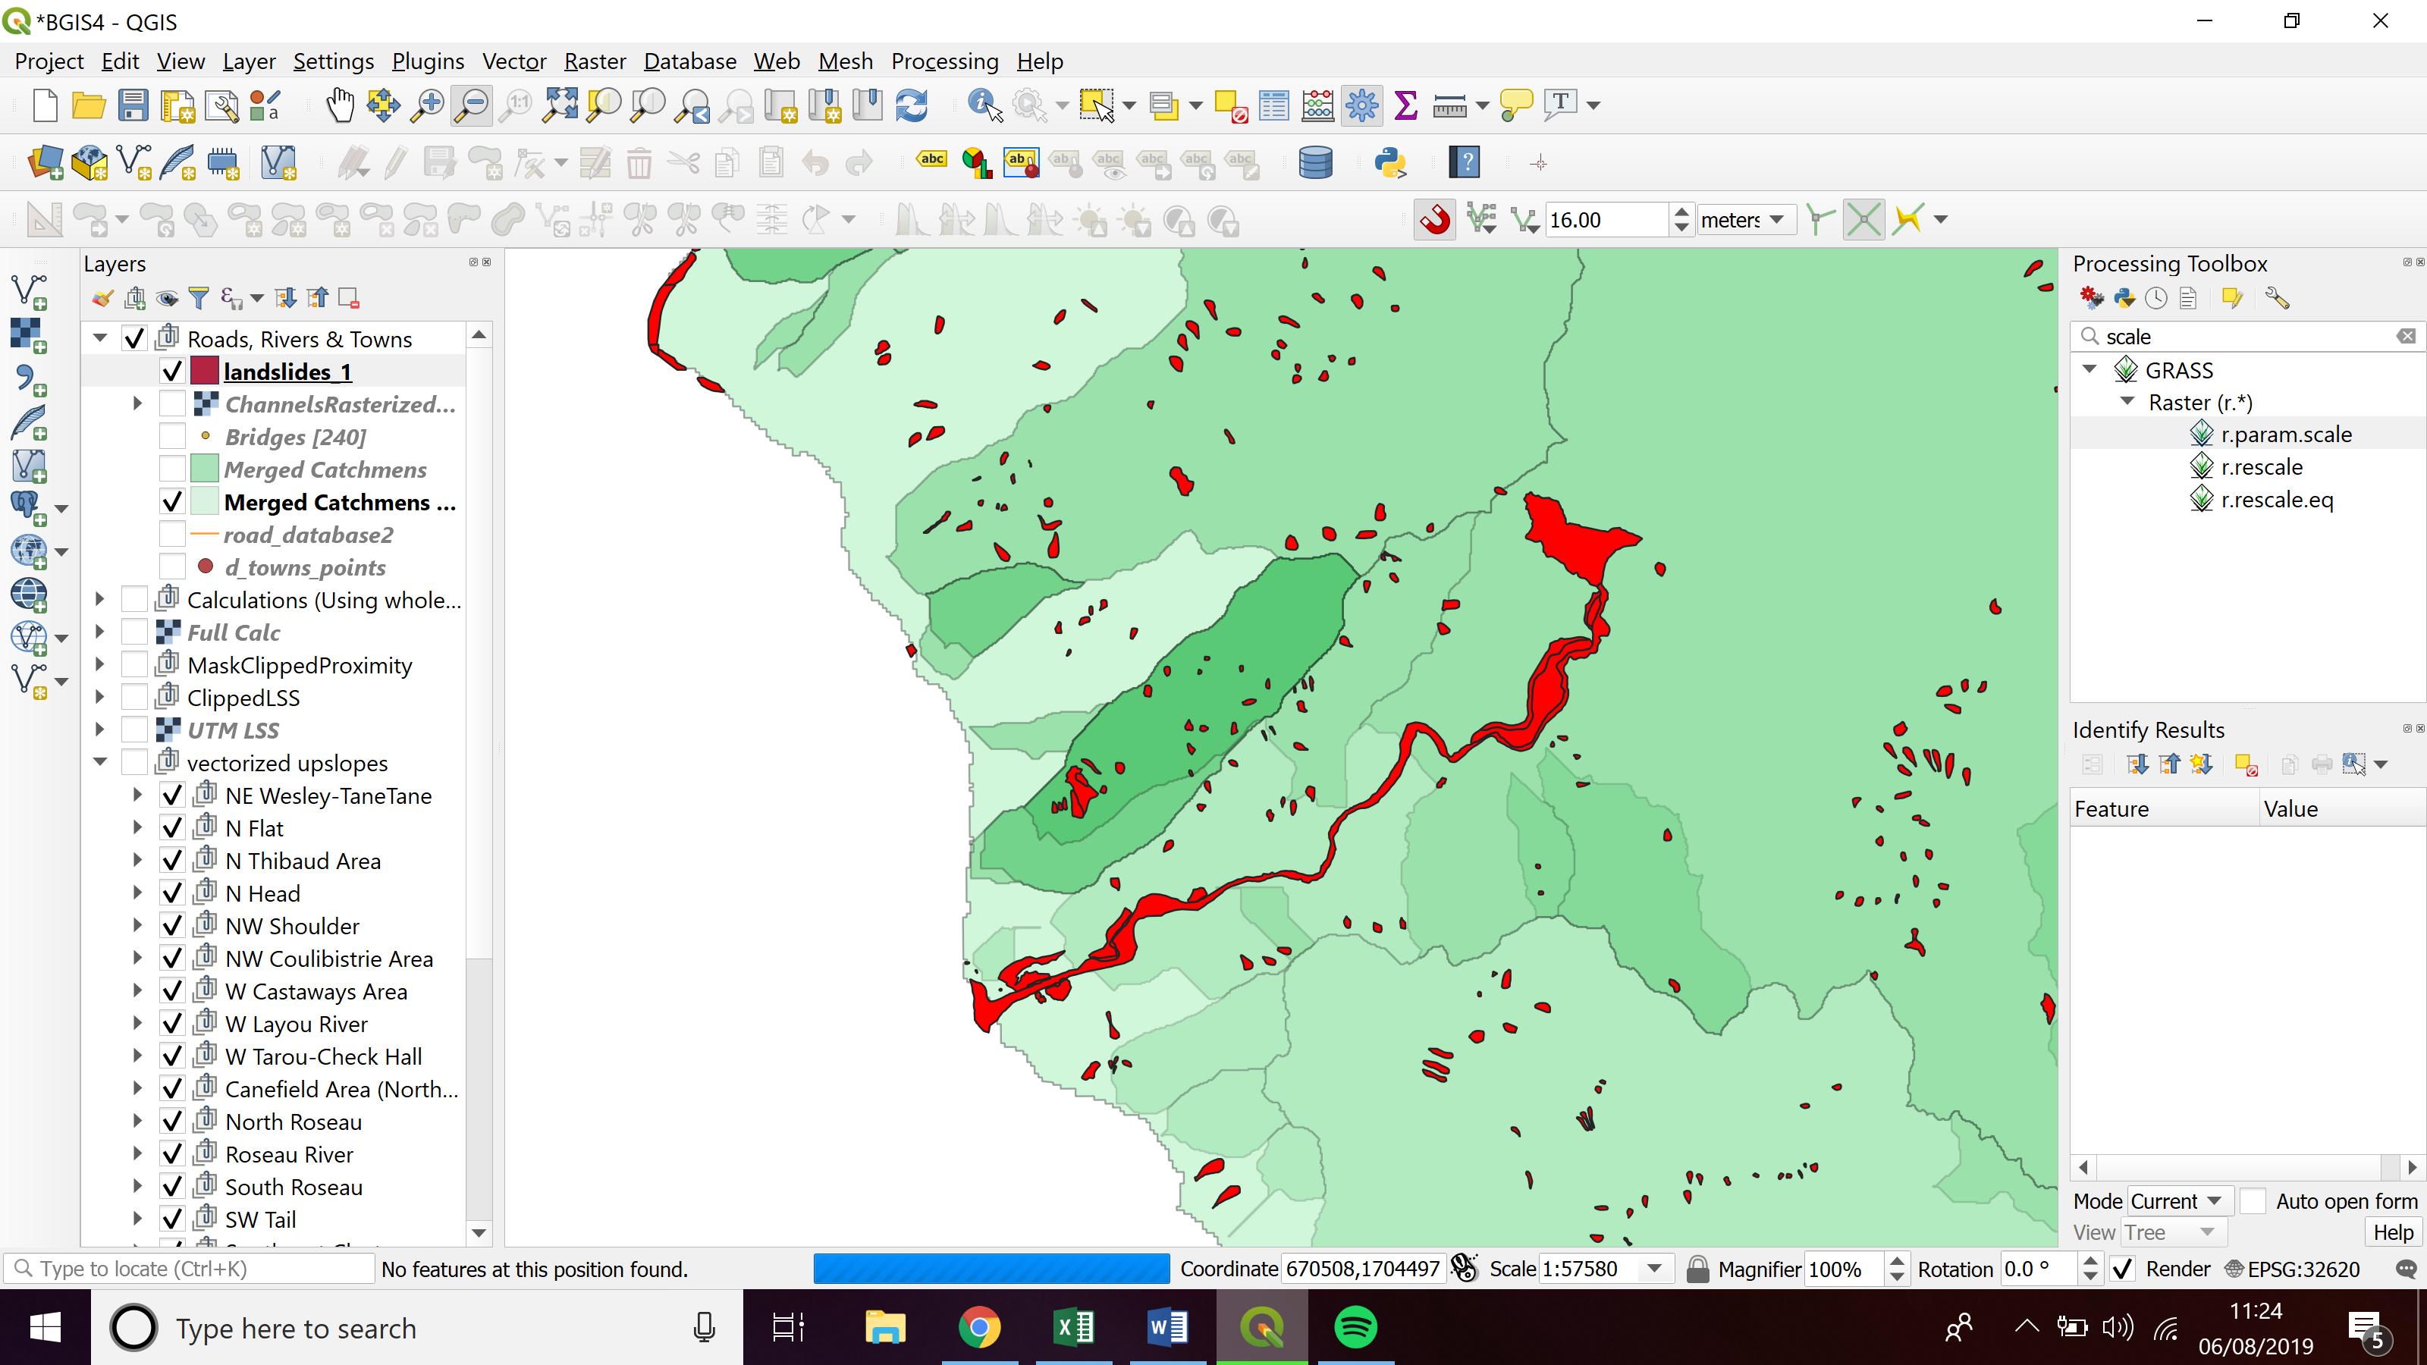Screen dimensions: 2427x1365
Task: Open the snapping units meters dropdown
Action: [1746, 221]
